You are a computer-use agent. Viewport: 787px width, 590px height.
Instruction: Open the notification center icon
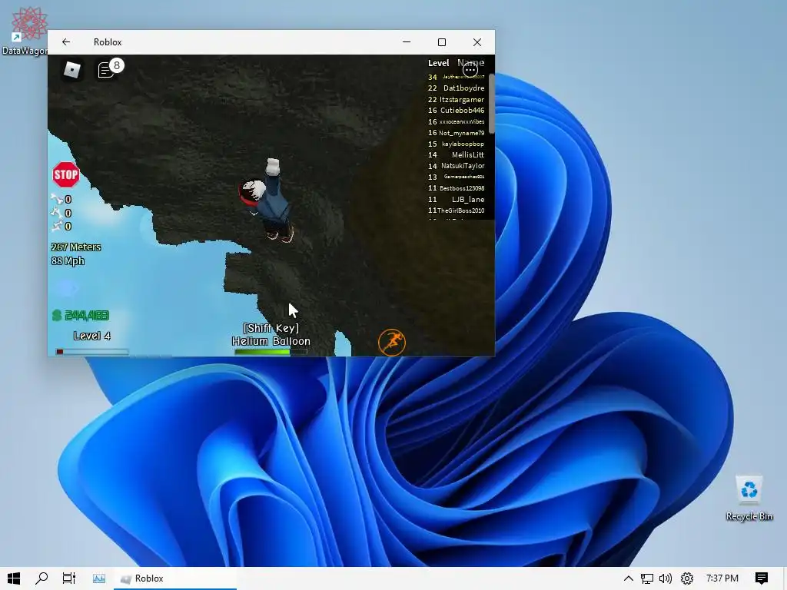762,578
